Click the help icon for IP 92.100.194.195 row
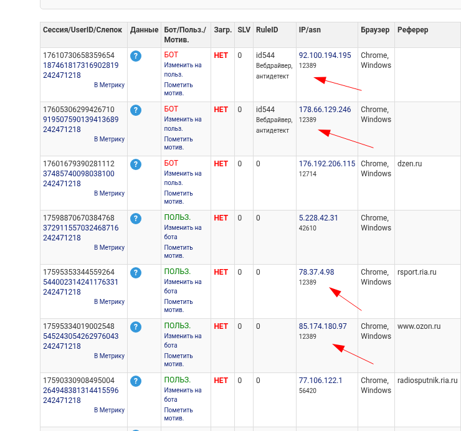 pos(136,56)
